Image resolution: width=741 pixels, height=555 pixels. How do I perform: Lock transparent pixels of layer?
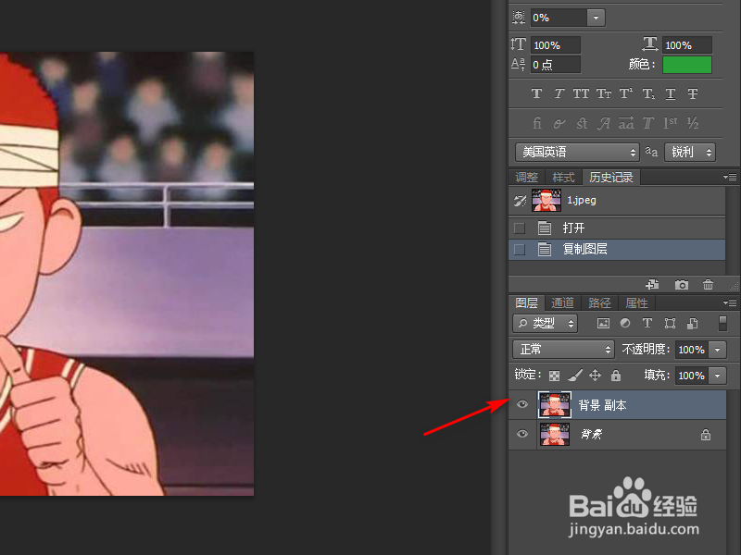tap(554, 376)
